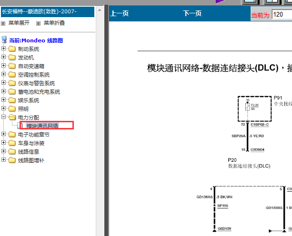
Task: Collapse the 电力分配 tree node
Action: click(3, 117)
